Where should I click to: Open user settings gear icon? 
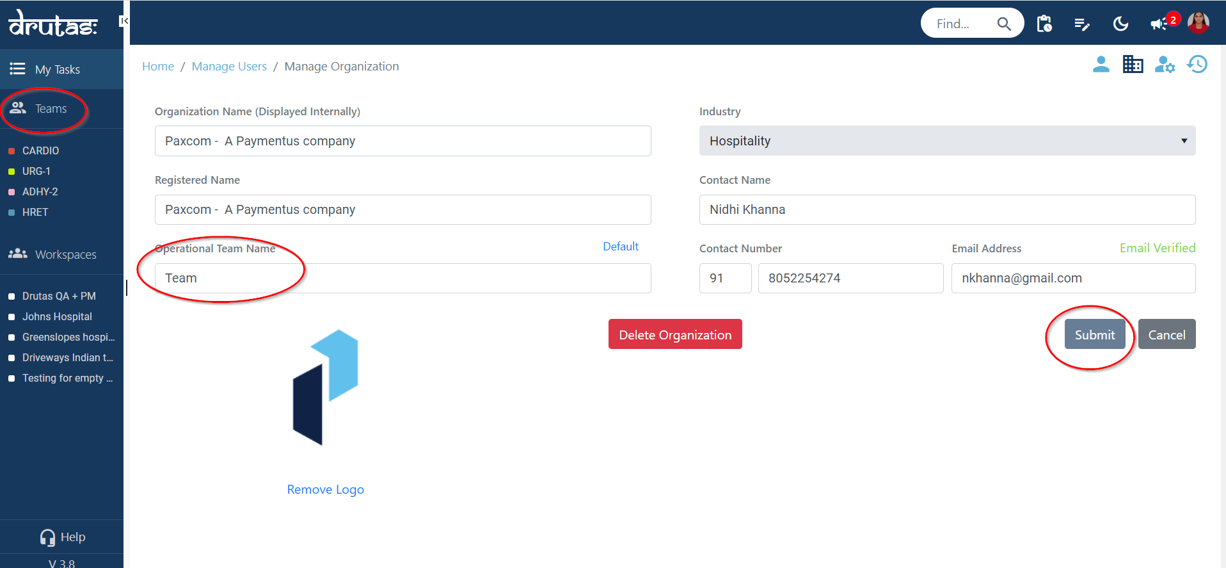click(1165, 65)
